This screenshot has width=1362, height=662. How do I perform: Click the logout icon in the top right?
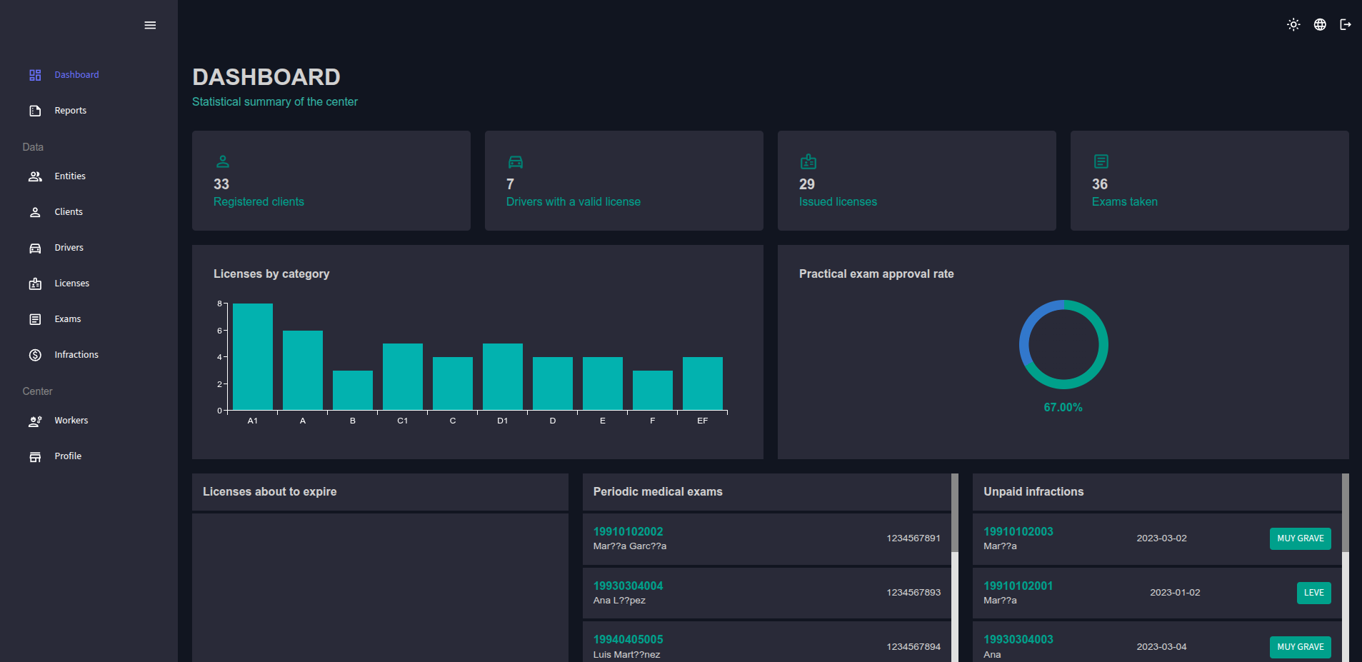click(1346, 25)
